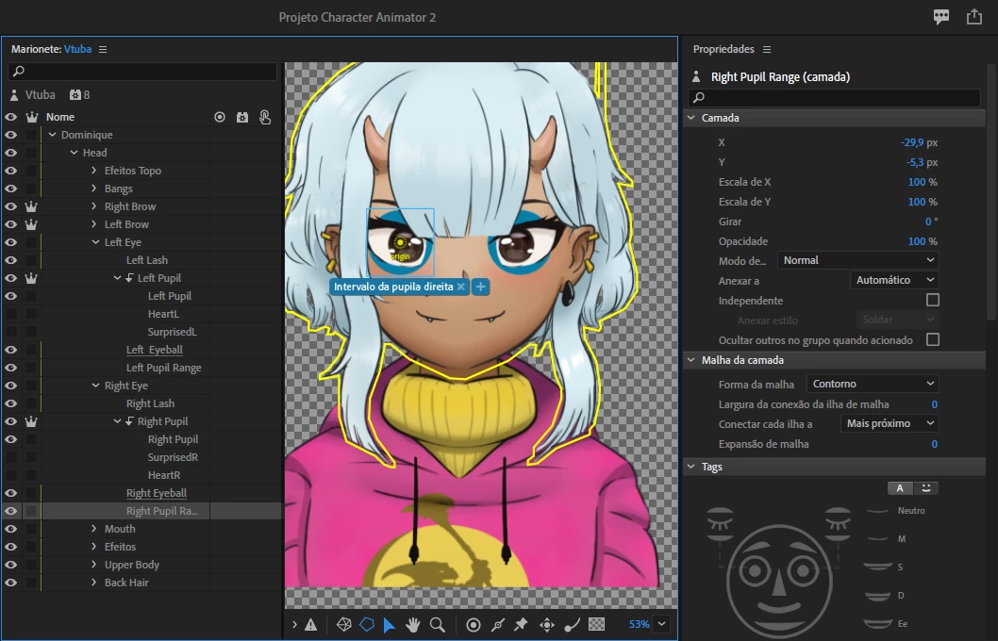
Task: Select the Fixed handle circle tool
Action: (474, 624)
